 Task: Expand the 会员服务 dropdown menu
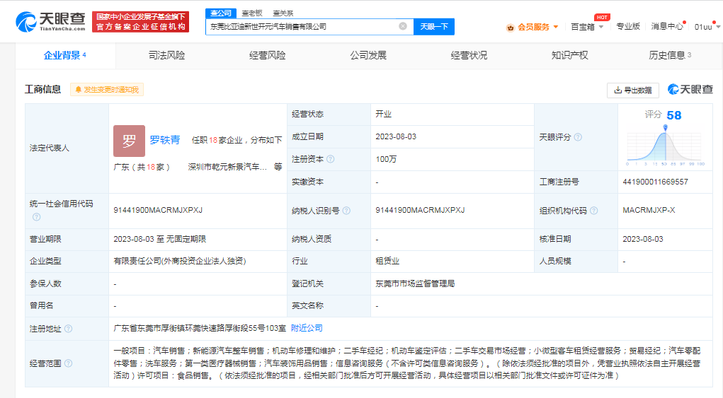tap(533, 27)
